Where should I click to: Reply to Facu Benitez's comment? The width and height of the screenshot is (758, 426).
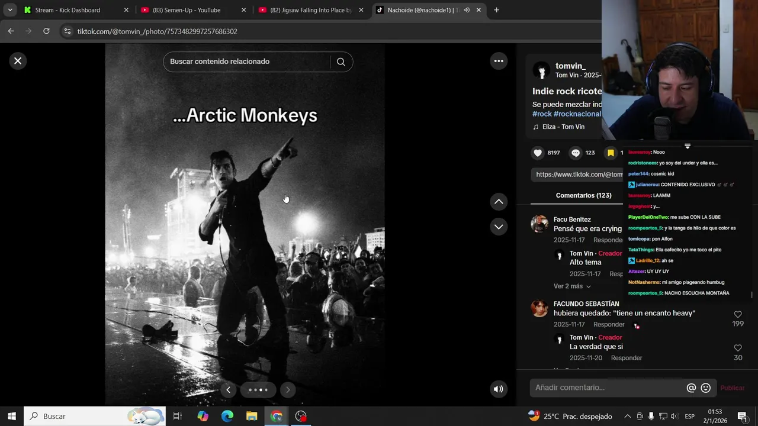pos(608,240)
